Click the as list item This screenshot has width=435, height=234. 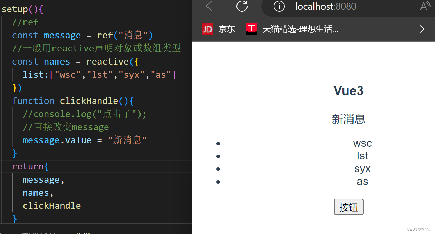[362, 181]
